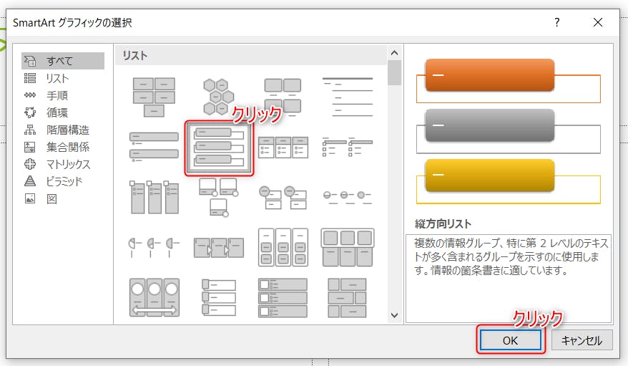
Task: Select the highlighted Vertical Box List layout thumbnail
Action: pyautogui.click(x=219, y=147)
